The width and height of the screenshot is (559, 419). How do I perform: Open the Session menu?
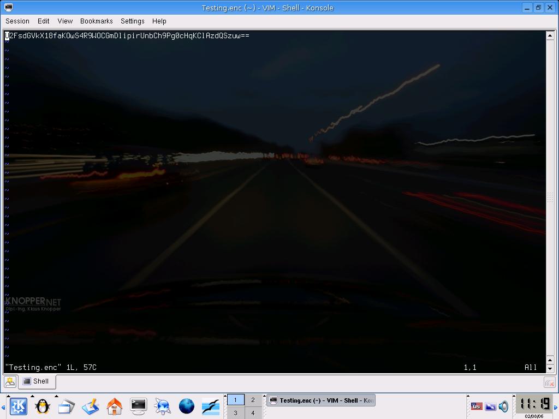pos(17,21)
